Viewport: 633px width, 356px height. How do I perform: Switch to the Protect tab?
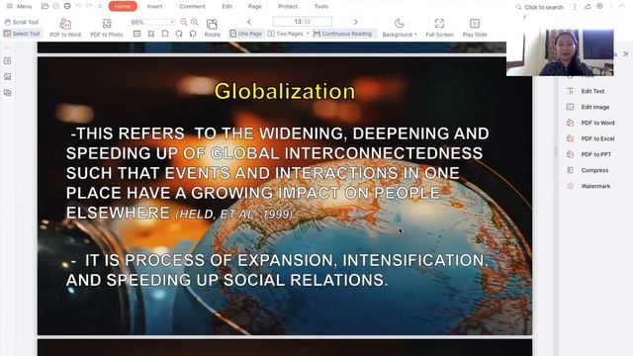coord(288,7)
